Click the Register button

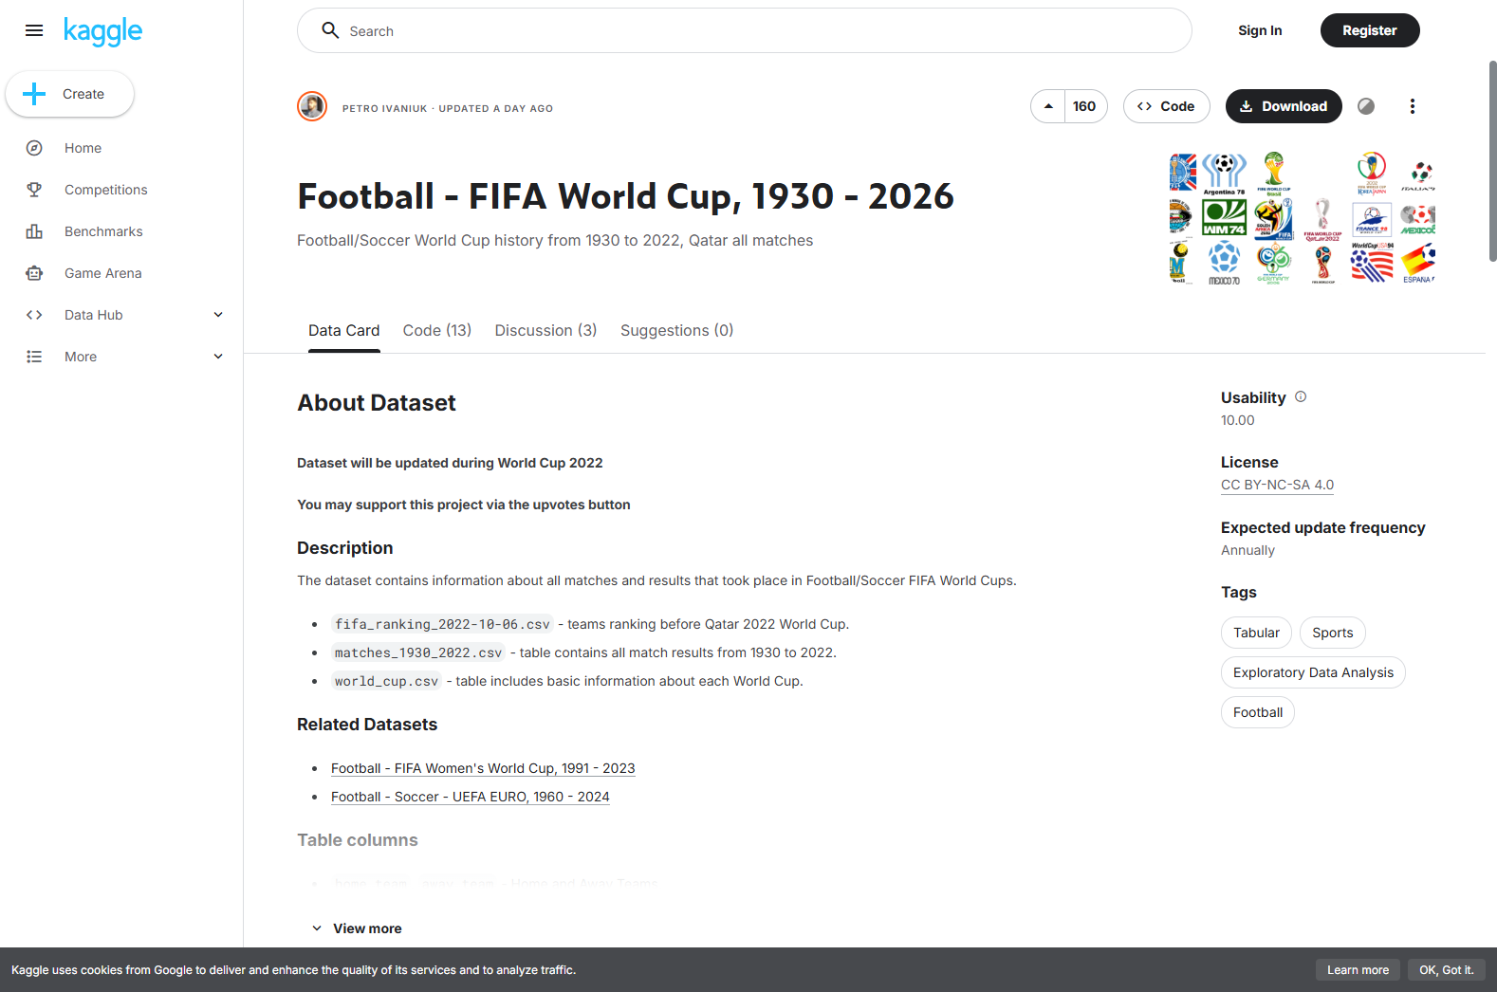(x=1370, y=30)
